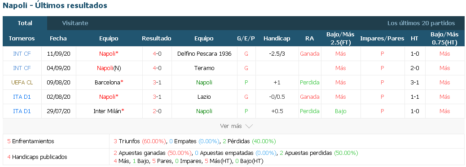The image size is (466, 167).
Task: Click the 4-0 result versus Teramo
Action: pyautogui.click(x=157, y=68)
